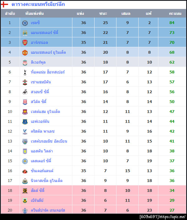Screen dimensions: 187x220
Task: Click the ทีมแข่งขัน column header
Action: [34, 14]
